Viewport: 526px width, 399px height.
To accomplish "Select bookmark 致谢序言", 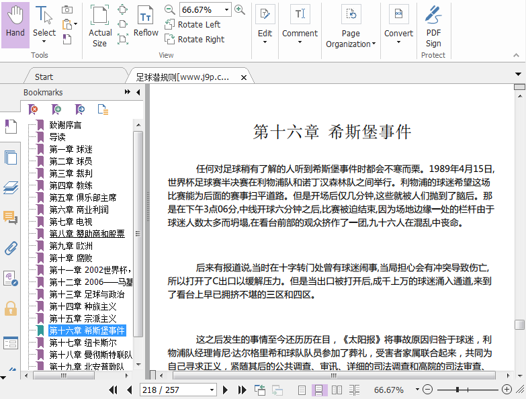I will tap(65, 125).
